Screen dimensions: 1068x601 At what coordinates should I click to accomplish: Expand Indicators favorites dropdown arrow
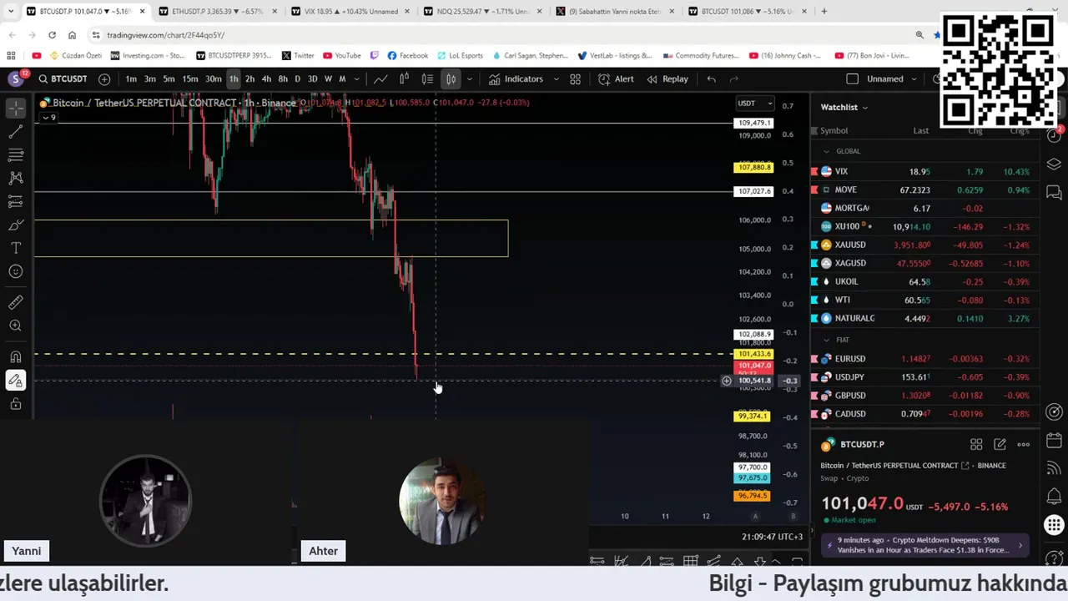[556, 79]
